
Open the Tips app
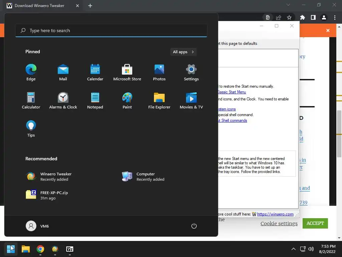point(31,129)
